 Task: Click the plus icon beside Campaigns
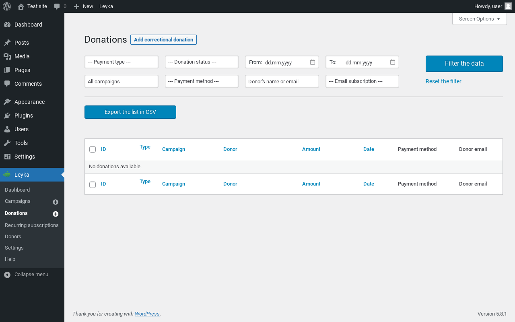56,202
